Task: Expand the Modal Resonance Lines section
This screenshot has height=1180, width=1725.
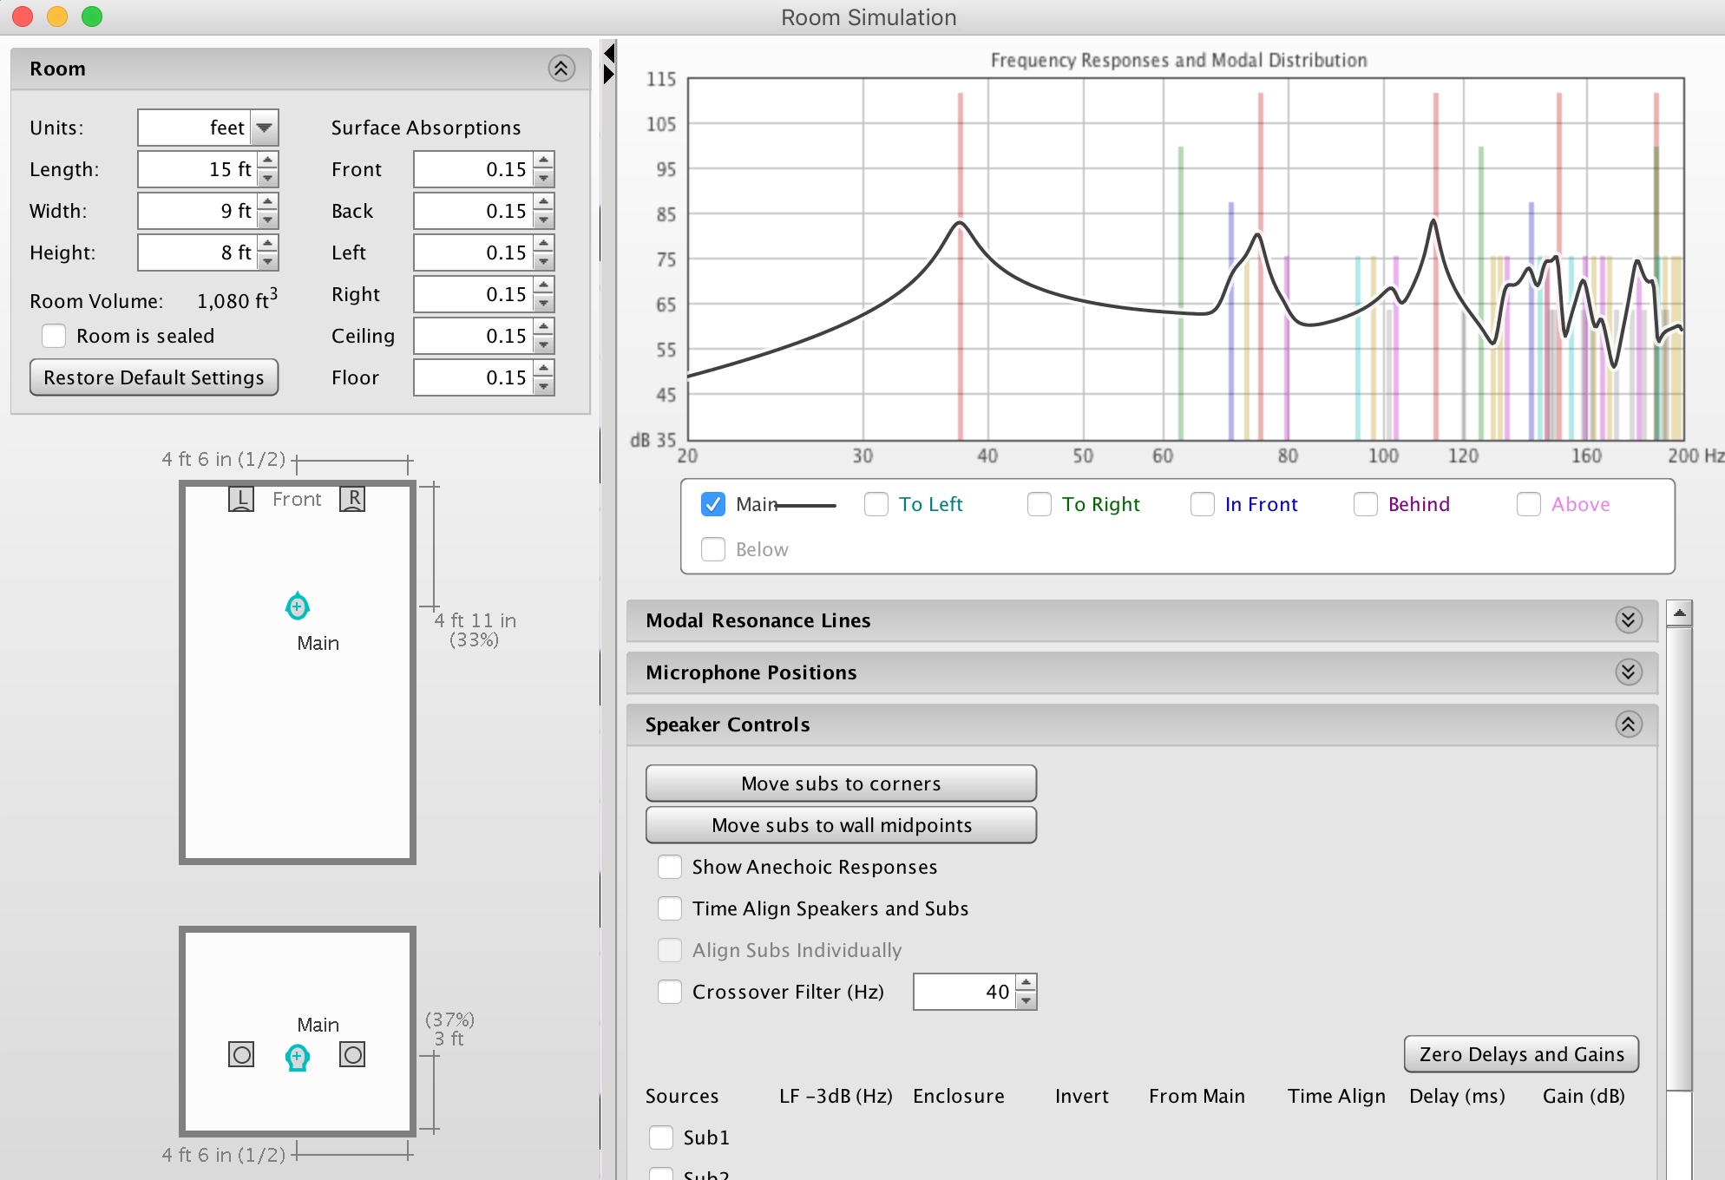Action: [1628, 620]
